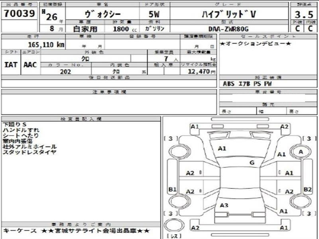Select the A3 mark on rear hatch
This screenshot has width=319, height=239.
(x=224, y=206)
